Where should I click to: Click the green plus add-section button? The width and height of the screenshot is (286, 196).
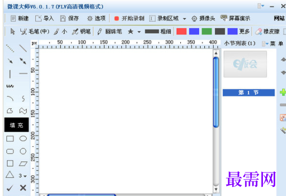283,92
